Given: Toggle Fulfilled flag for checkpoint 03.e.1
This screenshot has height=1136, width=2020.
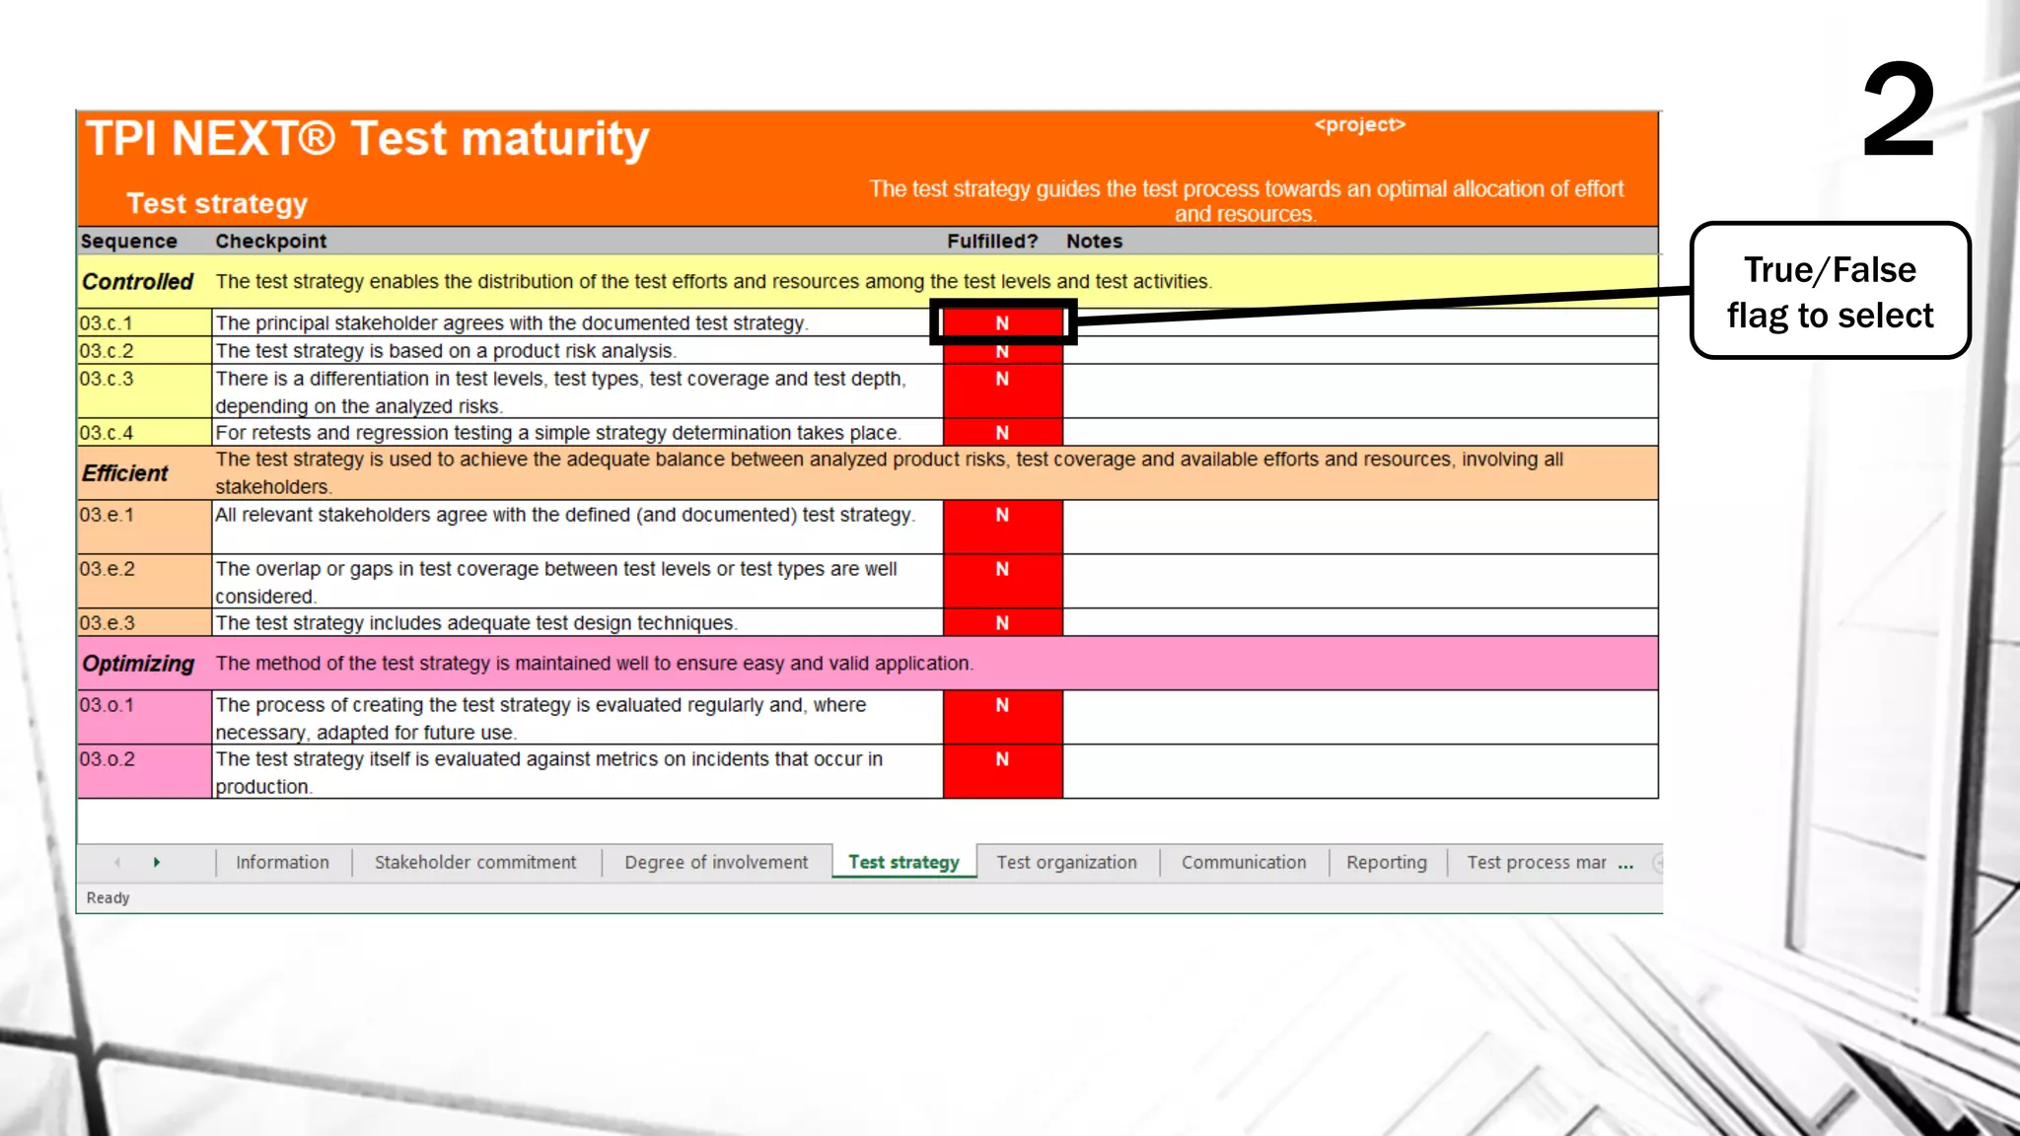Looking at the screenshot, I should [x=1002, y=527].
